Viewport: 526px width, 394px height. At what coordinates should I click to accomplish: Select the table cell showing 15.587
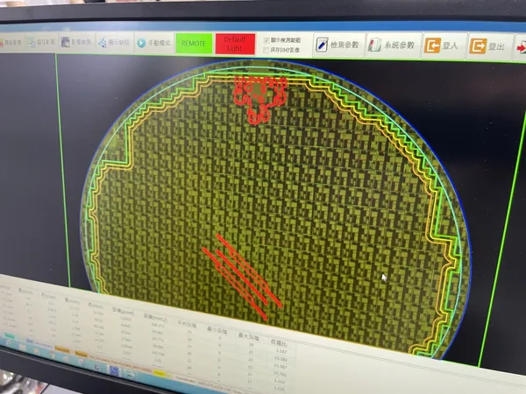281,366
